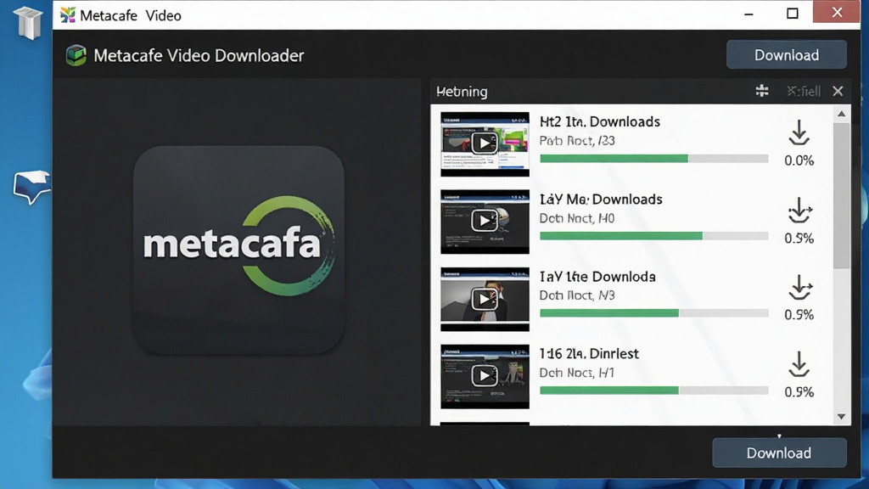Click the title text 'LaY Me Downloads'
Viewport: 869px width, 489px height.
pos(601,199)
